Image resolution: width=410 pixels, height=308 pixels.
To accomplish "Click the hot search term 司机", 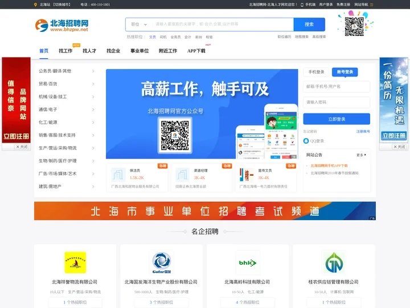I will (163, 37).
